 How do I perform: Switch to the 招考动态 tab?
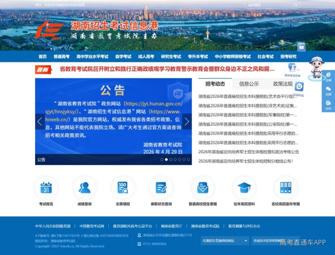coord(215,84)
